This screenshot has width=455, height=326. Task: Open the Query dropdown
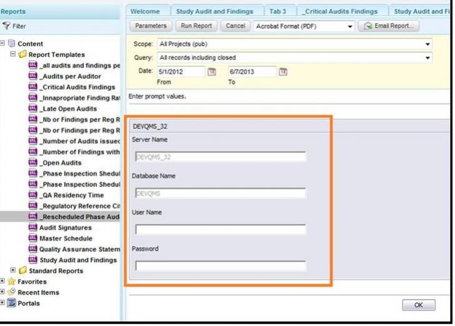coord(427,58)
